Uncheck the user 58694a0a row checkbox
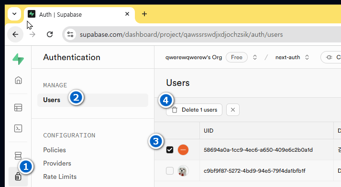The width and height of the screenshot is (341, 187). [x=170, y=150]
